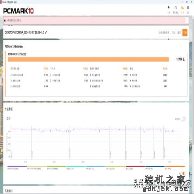This screenshot has height=194, width=194.
Task: Toggle the olive CPU power legend
Action: [116, 168]
